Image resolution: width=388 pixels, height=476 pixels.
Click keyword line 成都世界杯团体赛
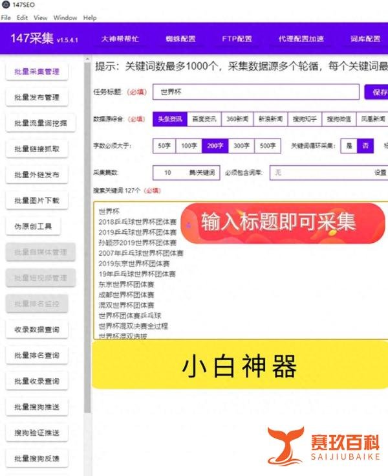(x=126, y=295)
